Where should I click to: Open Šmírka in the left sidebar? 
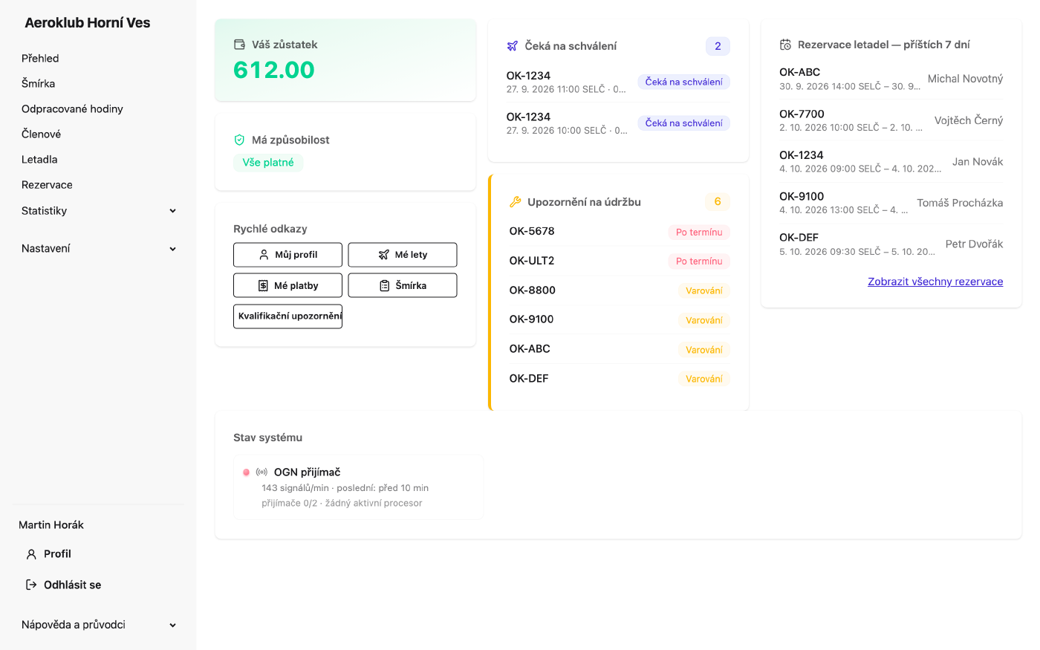(38, 83)
